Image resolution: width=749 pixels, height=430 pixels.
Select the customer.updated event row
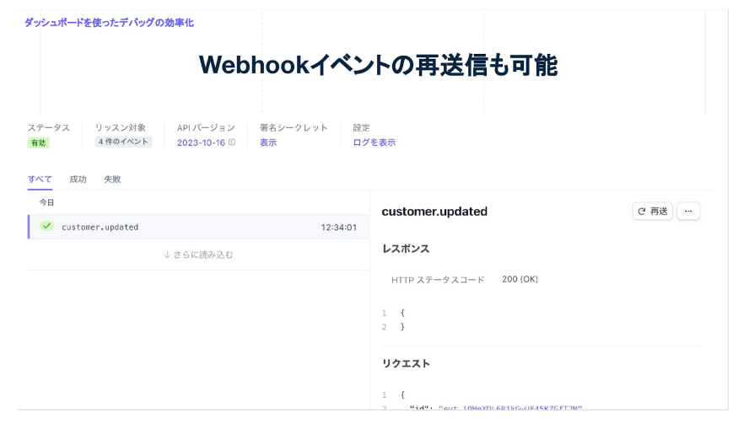pos(194,227)
